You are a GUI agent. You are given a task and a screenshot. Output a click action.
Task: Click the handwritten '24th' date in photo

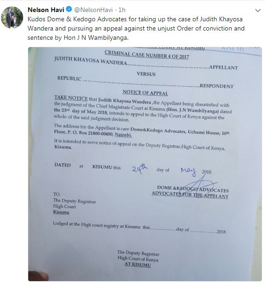140,169
